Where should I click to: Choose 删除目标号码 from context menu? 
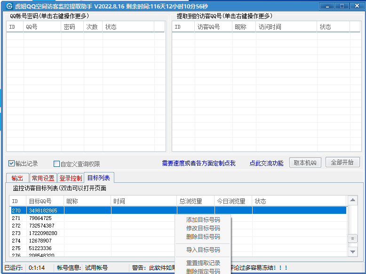(203, 236)
